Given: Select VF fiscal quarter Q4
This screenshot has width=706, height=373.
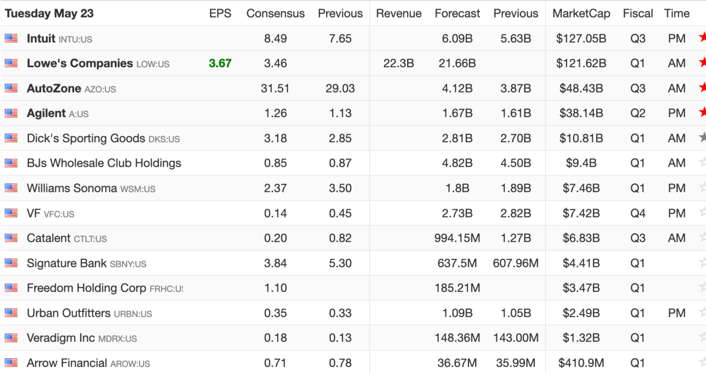Looking at the screenshot, I should coord(638,213).
